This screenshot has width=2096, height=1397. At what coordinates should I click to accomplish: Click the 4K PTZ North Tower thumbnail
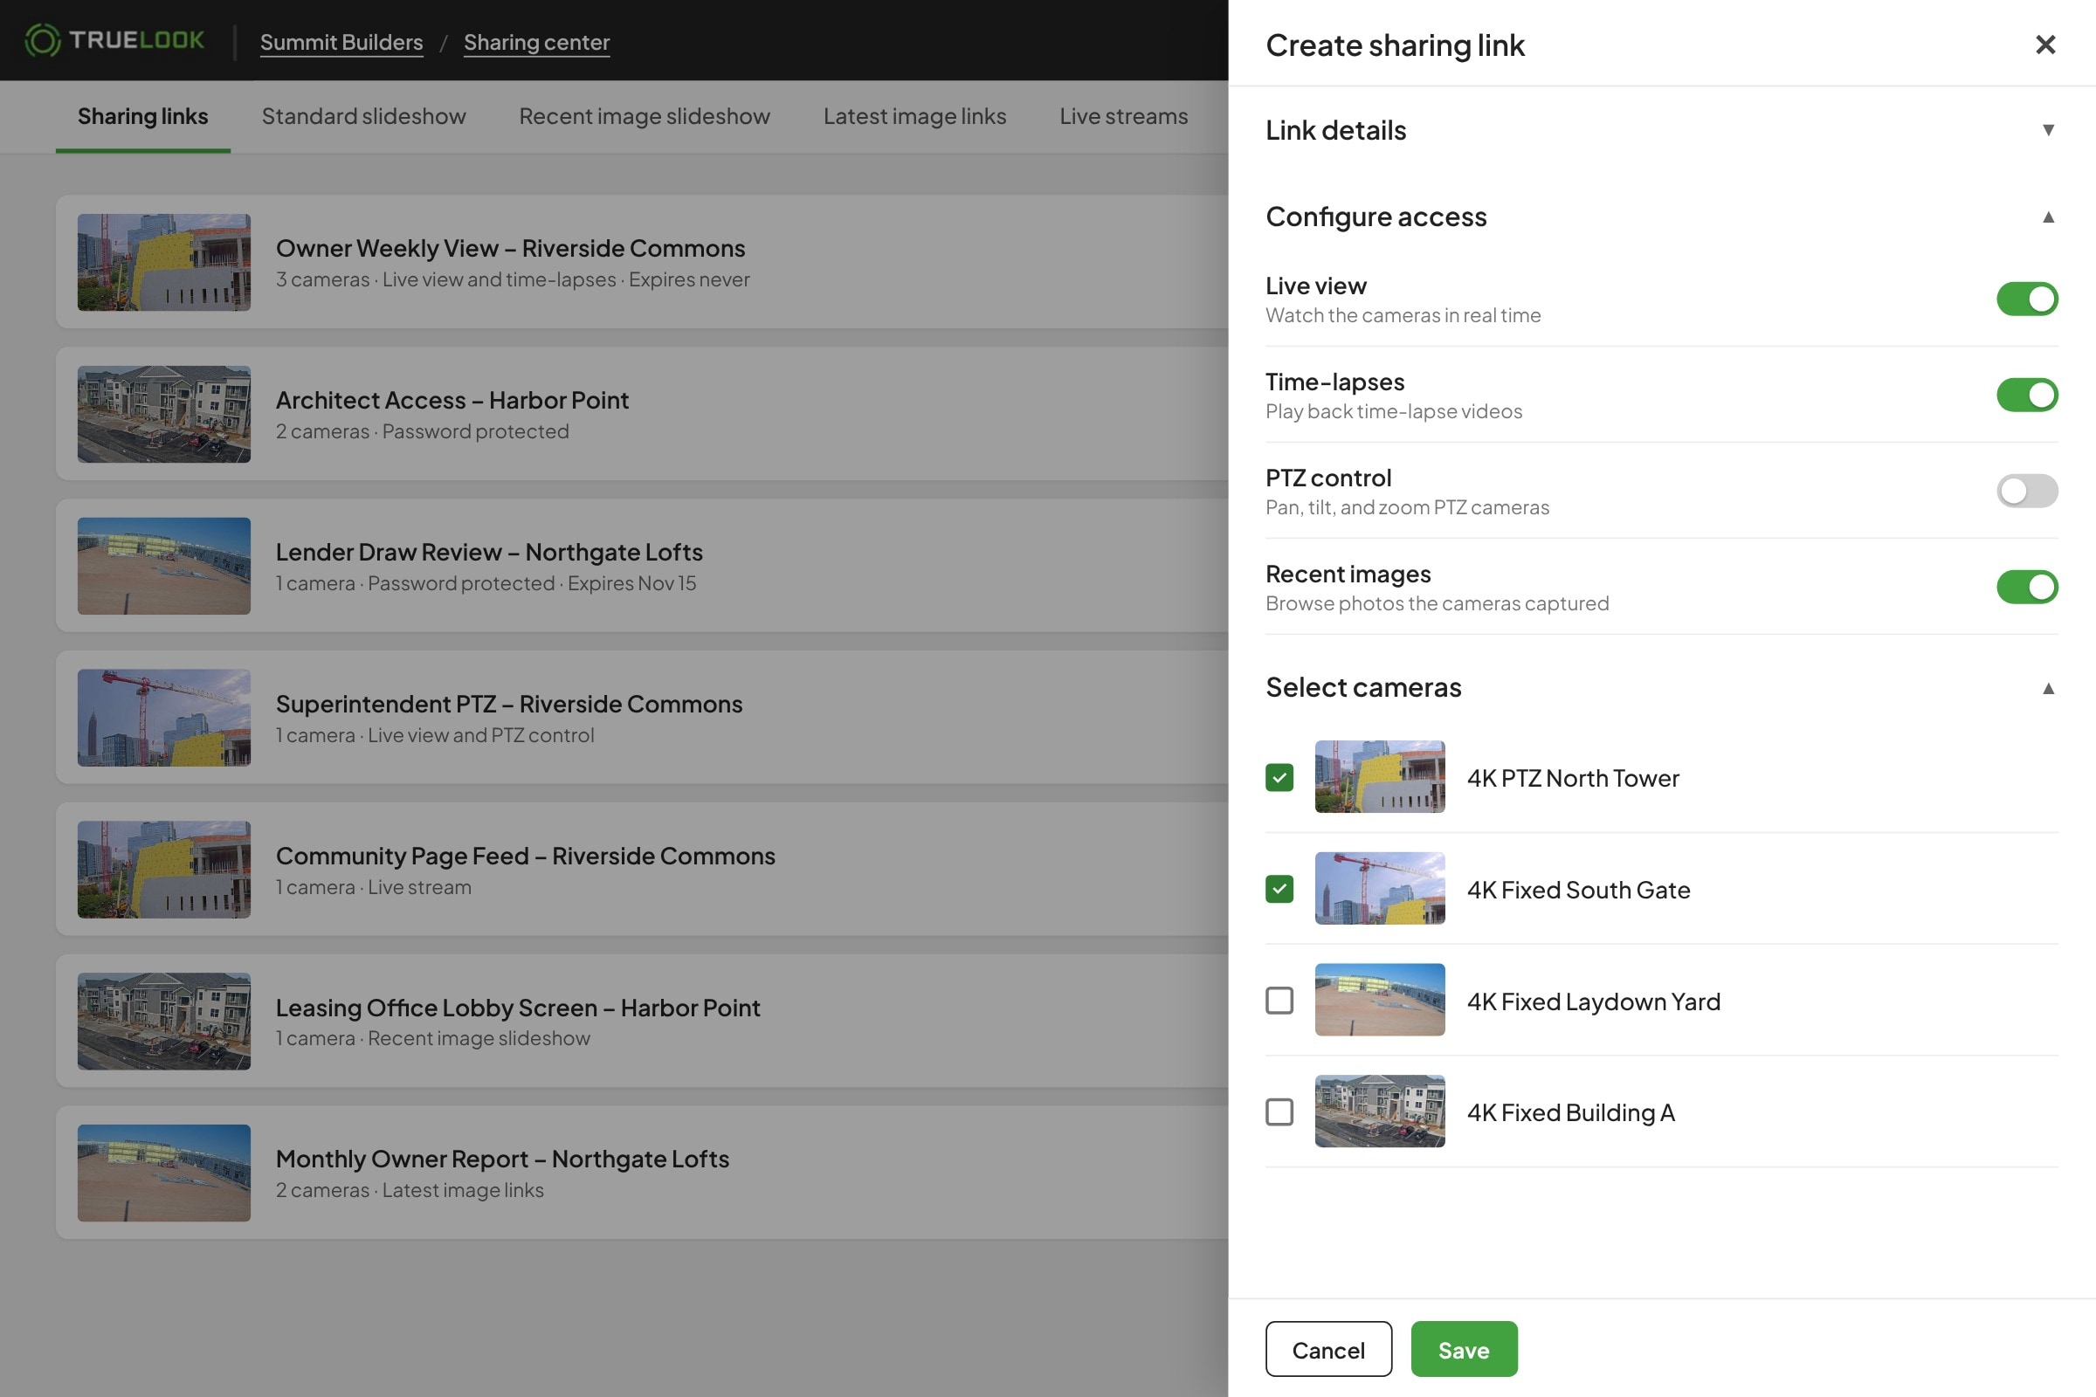1380,777
